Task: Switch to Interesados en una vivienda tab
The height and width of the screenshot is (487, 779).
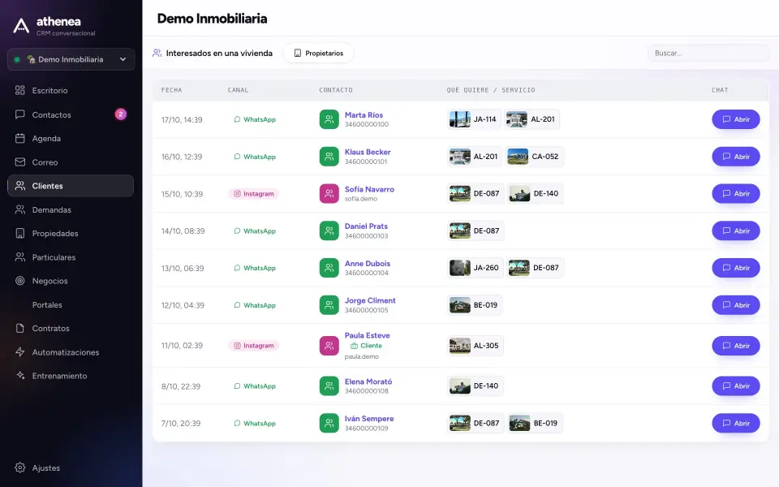Action: point(213,54)
